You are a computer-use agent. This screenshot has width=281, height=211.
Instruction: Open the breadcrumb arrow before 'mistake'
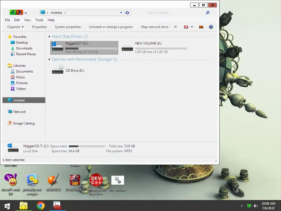click(47, 13)
